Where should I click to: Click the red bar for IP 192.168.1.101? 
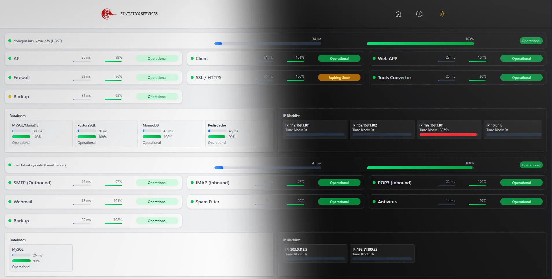coord(448,135)
